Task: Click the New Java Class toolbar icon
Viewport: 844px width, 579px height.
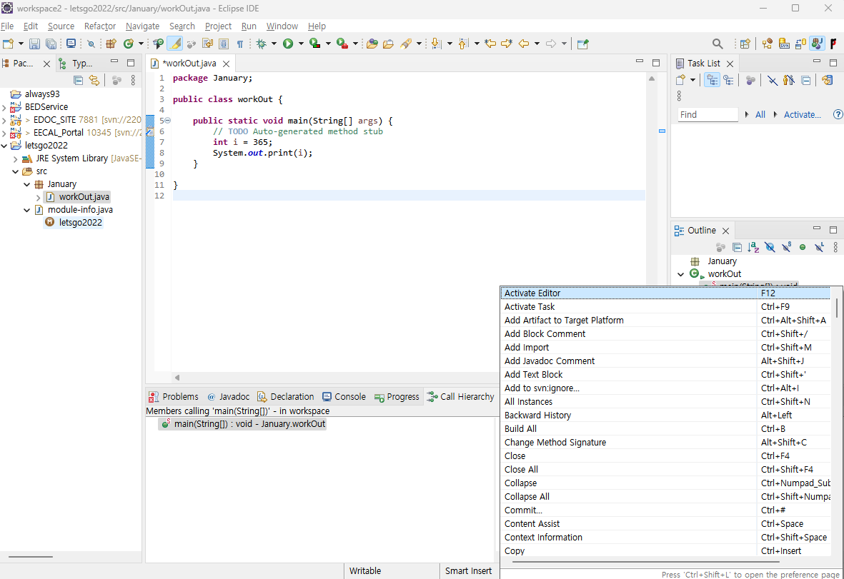Action: [128, 44]
